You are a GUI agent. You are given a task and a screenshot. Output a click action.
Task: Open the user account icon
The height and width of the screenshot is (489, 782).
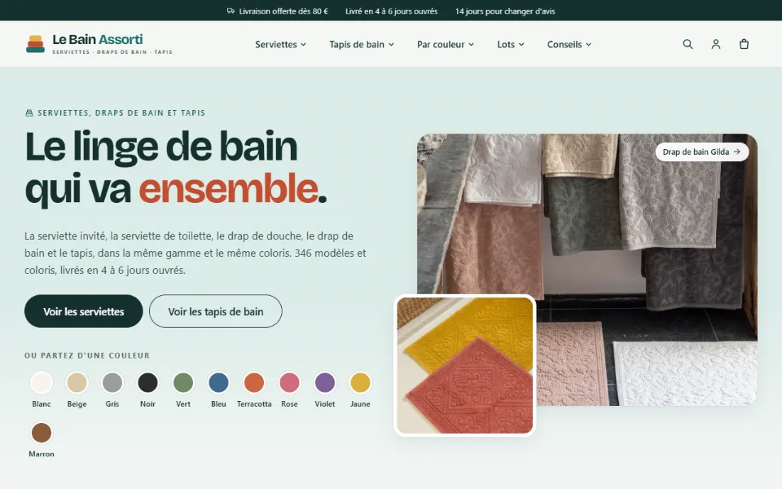pyautogui.click(x=716, y=44)
